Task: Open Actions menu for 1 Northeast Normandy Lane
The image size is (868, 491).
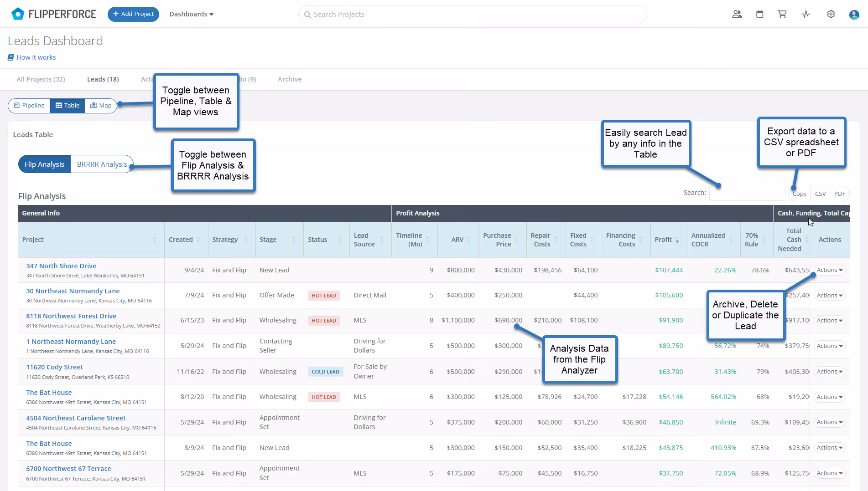Action: [829, 346]
